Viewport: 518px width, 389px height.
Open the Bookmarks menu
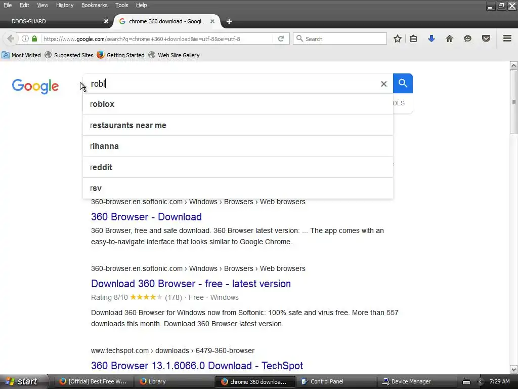tap(94, 5)
